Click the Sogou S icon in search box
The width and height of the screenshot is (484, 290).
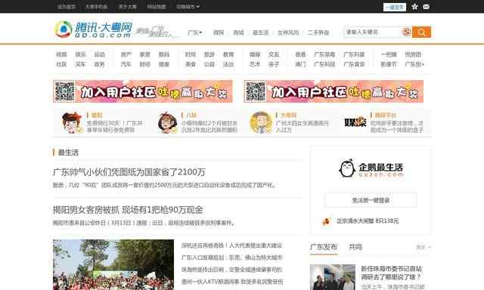pyautogui.click(x=407, y=32)
